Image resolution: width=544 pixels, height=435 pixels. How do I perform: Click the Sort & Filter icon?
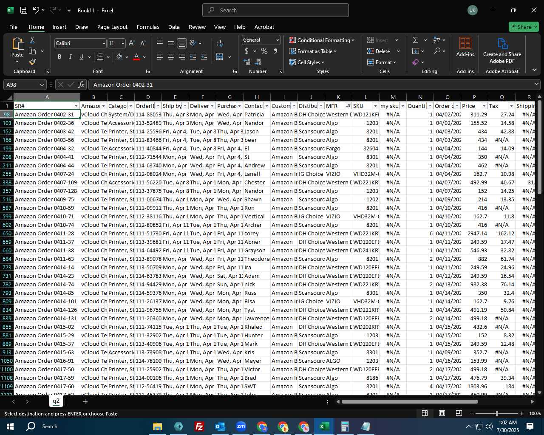(x=437, y=40)
